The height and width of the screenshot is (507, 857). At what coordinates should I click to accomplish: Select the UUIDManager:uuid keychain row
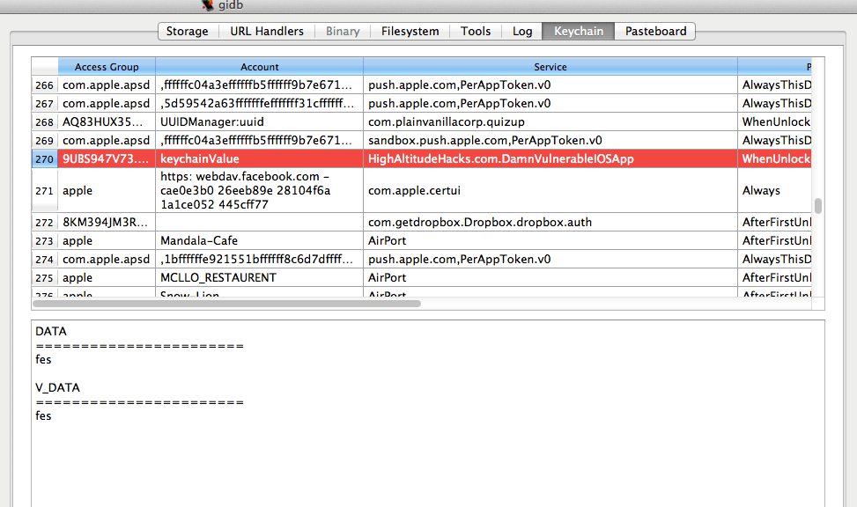coord(259,121)
